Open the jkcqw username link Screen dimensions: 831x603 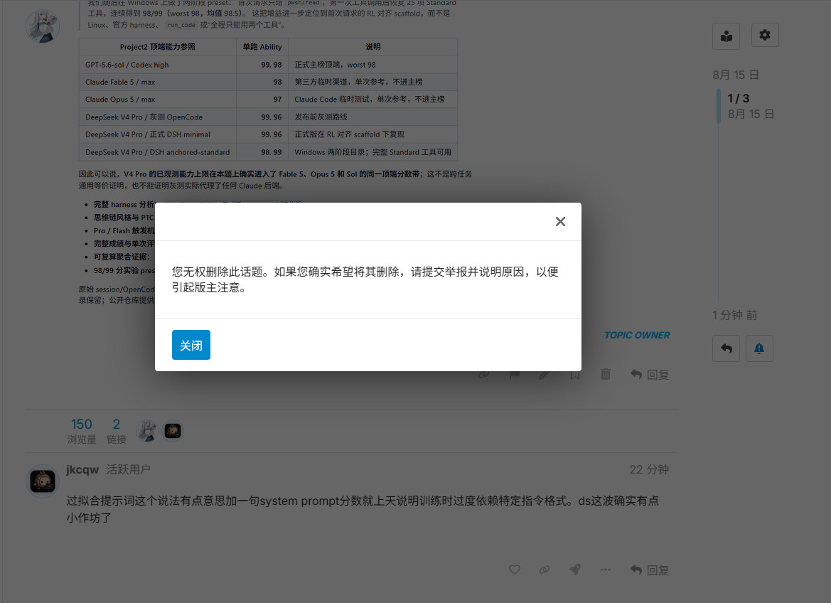[x=82, y=469]
